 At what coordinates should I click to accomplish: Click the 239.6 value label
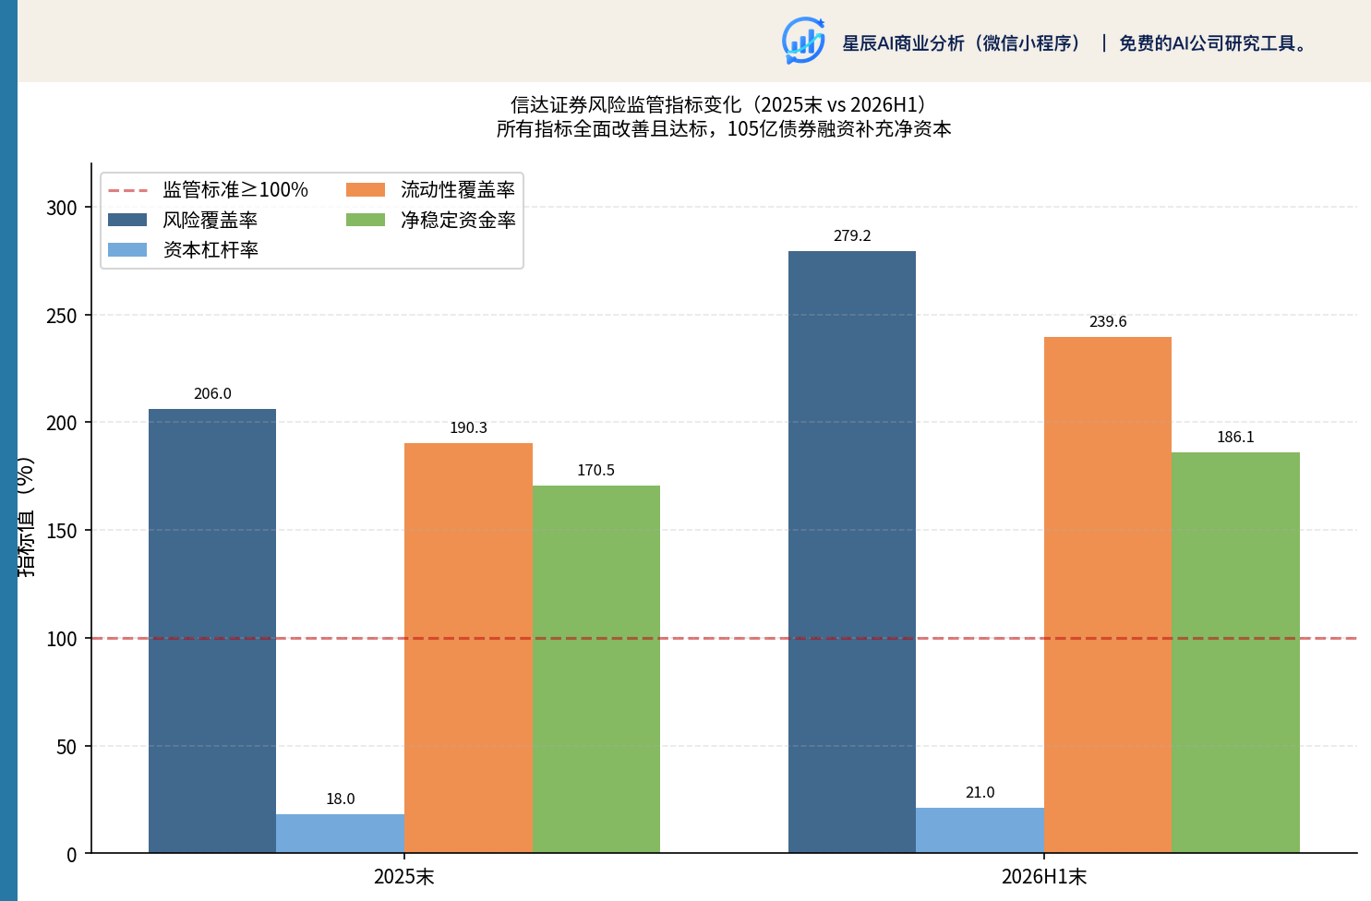1108,322
